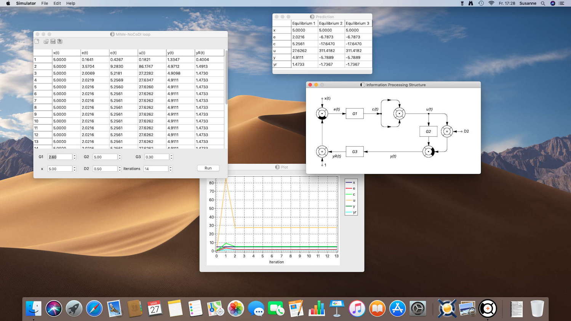Open the File menu
571x321 pixels.
[x=45, y=3]
